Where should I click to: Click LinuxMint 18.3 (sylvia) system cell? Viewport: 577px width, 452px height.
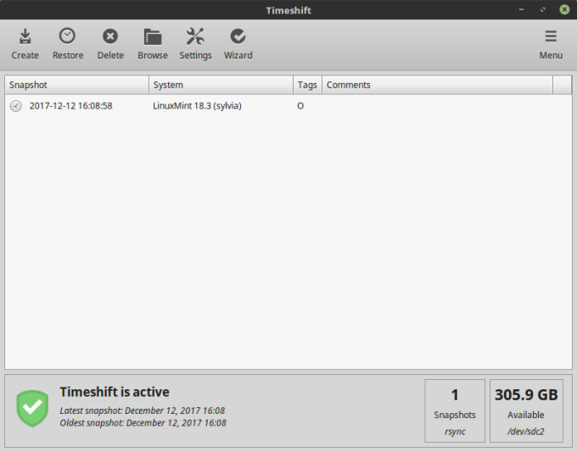tap(197, 106)
